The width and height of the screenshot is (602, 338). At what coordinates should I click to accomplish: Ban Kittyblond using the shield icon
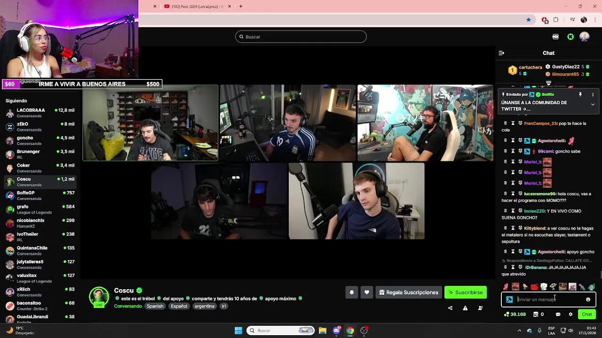(520, 228)
